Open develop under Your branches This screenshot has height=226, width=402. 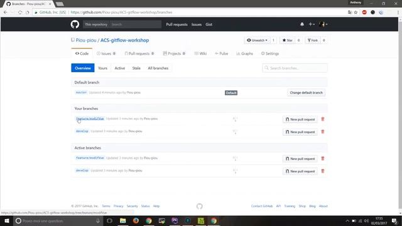click(x=82, y=131)
